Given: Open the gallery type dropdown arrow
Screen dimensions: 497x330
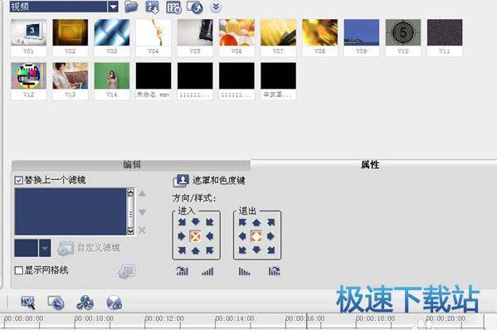Looking at the screenshot, I should click(x=113, y=7).
